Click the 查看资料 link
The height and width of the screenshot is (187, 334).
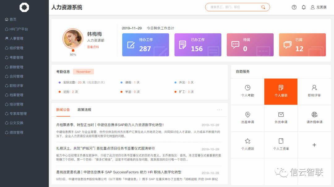click(93, 47)
